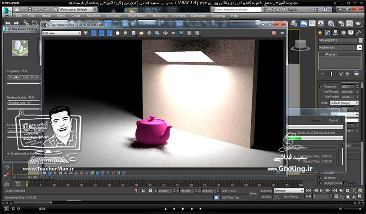Enable the Targeted checkbox

point(321,86)
